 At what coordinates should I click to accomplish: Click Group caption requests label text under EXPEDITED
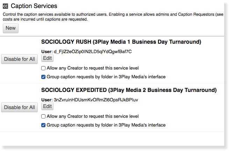click(x=106, y=125)
